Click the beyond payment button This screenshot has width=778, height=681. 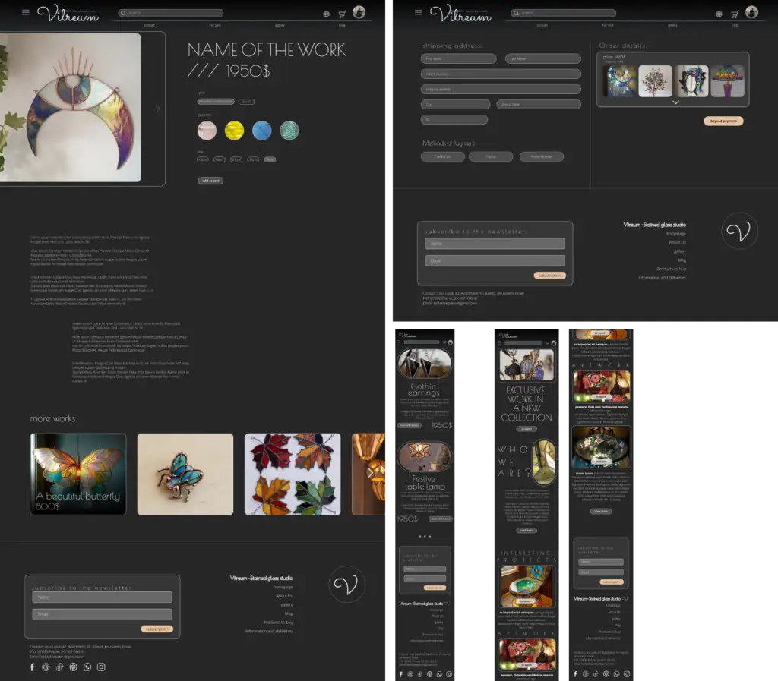click(x=723, y=121)
